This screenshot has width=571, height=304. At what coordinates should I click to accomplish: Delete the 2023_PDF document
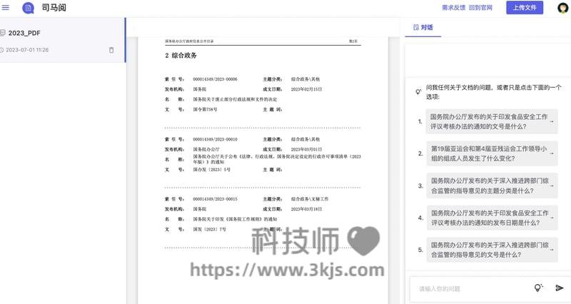point(111,50)
